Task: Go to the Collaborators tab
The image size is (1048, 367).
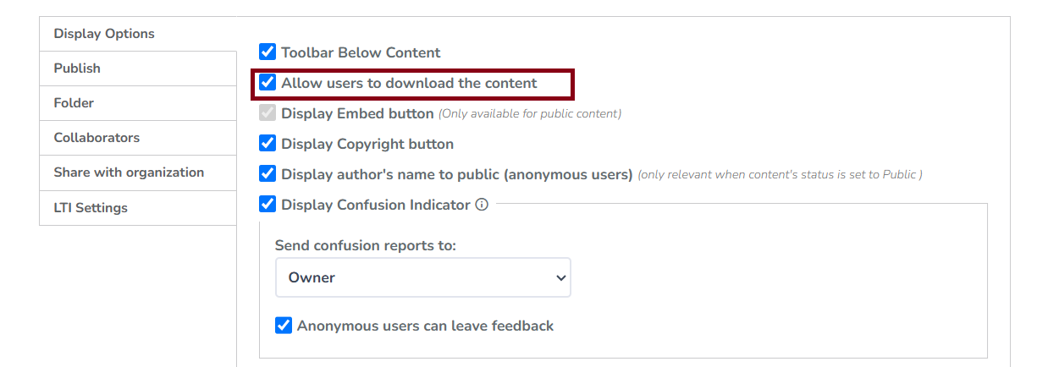Action: (97, 138)
